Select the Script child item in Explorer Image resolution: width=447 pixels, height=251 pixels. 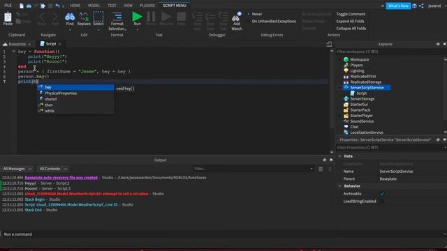tap(361, 93)
